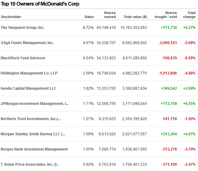198x171 pixels.
Task: Open Wellington Management Co. LLP entry
Action: [x=29, y=73]
